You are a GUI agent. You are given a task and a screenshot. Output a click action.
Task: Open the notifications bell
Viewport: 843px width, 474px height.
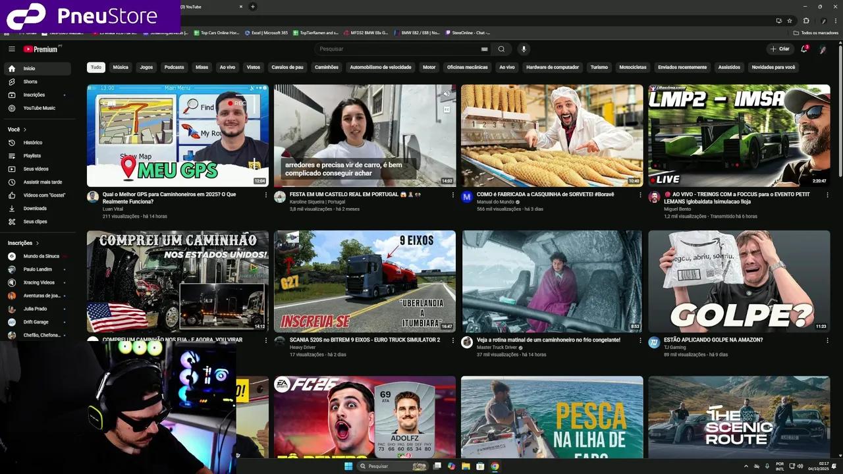pos(804,49)
